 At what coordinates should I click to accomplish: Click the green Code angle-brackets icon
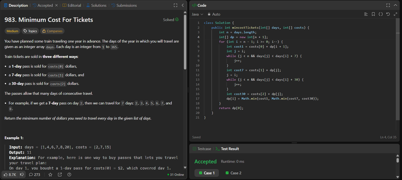pos(194,5)
